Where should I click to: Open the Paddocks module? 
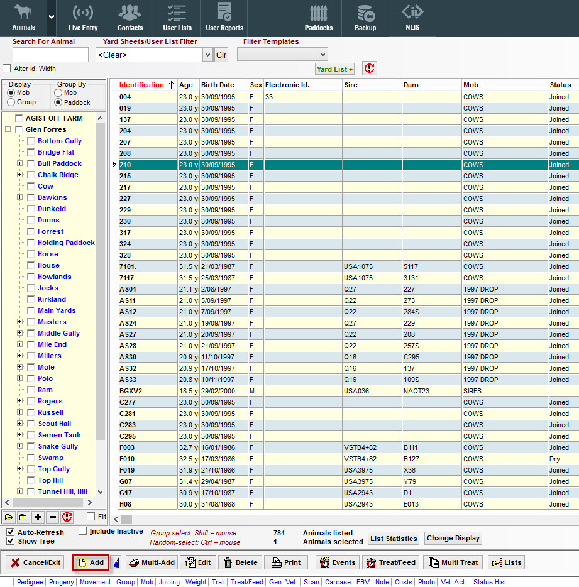click(x=319, y=18)
